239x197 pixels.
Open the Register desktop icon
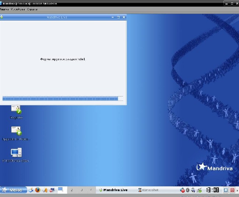point(17,112)
